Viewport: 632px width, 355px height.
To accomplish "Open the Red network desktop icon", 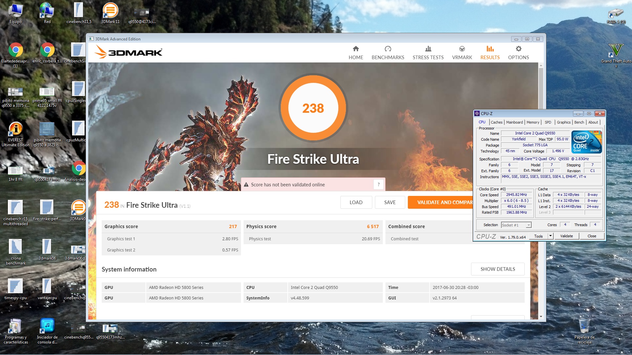I will (47, 13).
